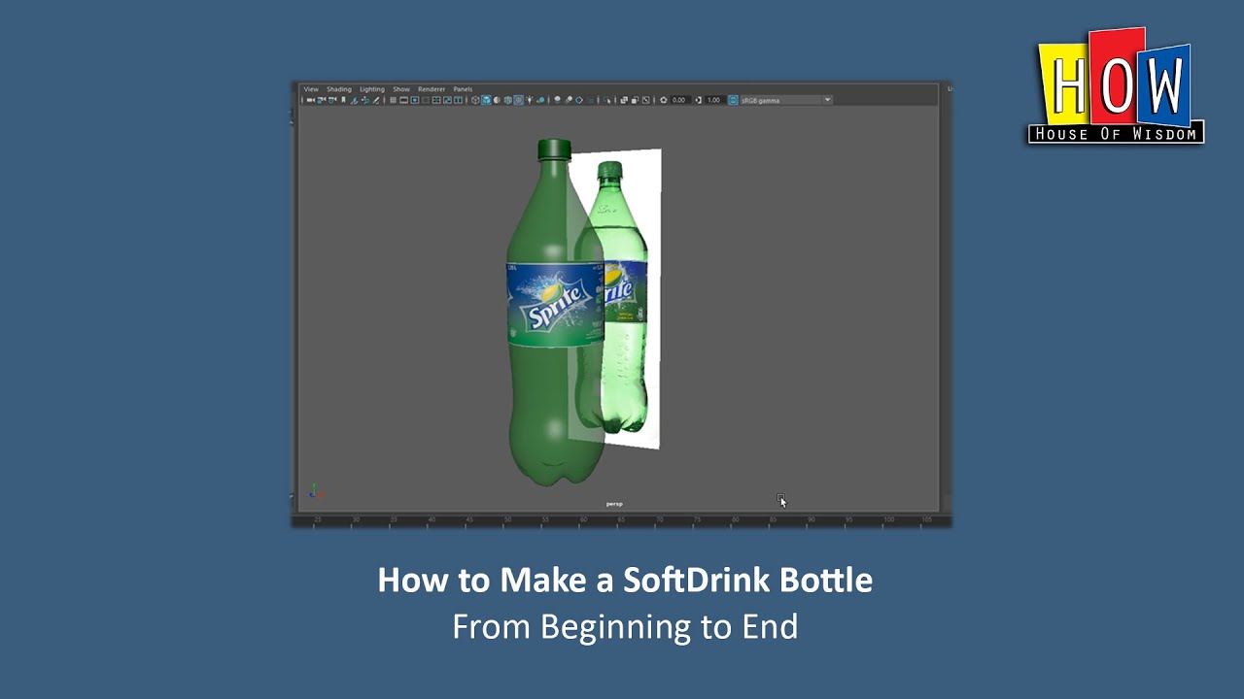Click the Depth of Field icon

(x=590, y=100)
